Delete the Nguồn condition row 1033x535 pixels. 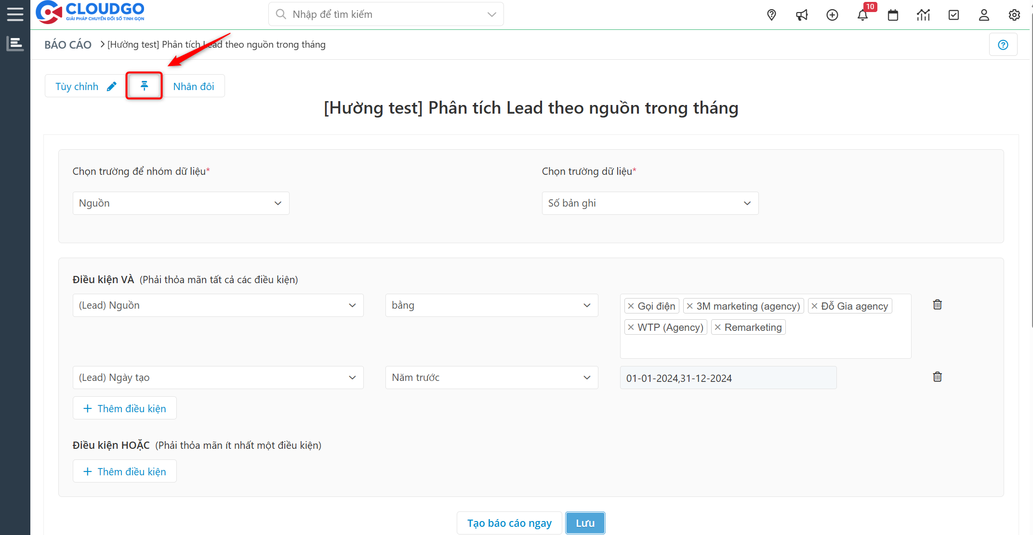point(937,304)
